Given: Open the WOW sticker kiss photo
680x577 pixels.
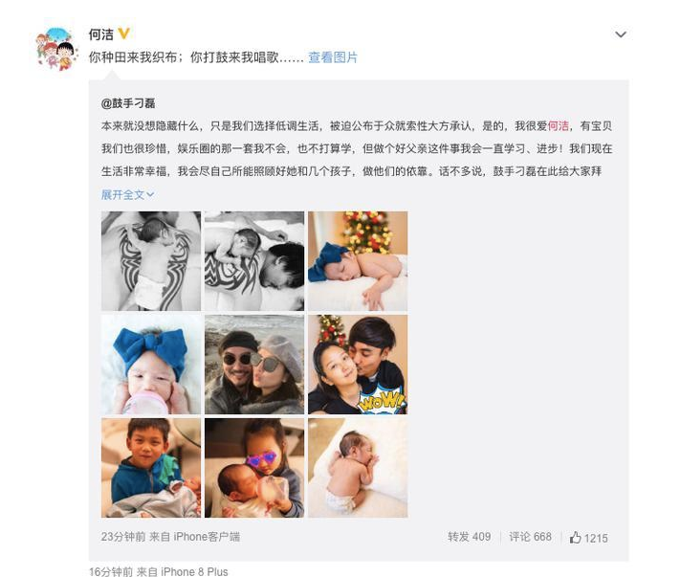Looking at the screenshot, I should [x=358, y=365].
